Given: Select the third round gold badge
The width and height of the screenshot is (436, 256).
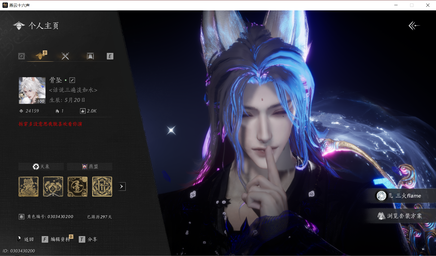Looking at the screenshot, I should 78,186.
